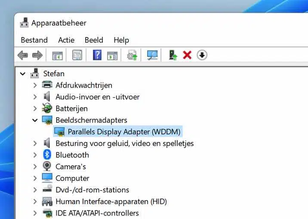Click the Apparaatbeheer window title text
This screenshot has height=219, width=308.
59,23
